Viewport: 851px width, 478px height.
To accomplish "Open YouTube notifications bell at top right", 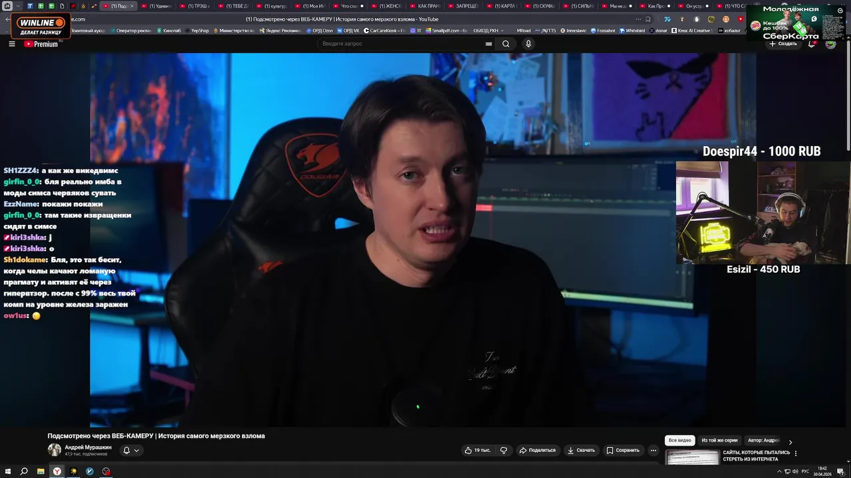I will [812, 44].
